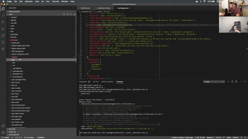Image resolution: width=248 pixels, height=139 pixels.
Task: Click the feedback icon in status bar
Action: (x=241, y=137)
